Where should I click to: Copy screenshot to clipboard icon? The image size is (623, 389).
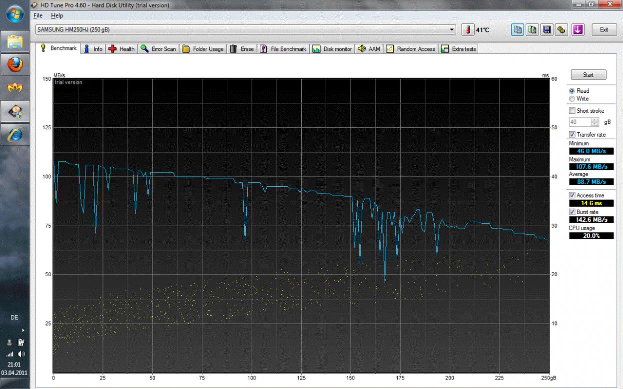click(533, 30)
